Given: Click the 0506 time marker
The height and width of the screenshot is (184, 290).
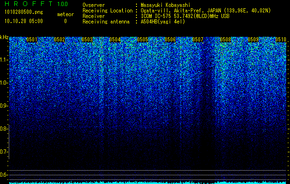Looking at the screenshot, I should point(170,40).
